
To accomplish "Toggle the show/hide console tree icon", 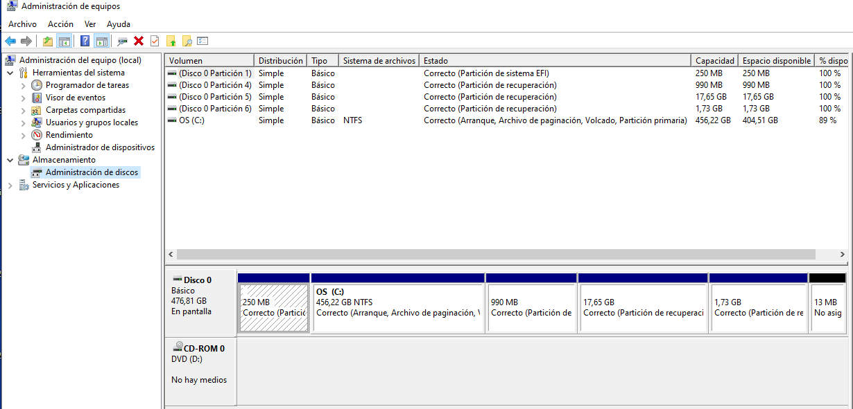I will [64, 41].
